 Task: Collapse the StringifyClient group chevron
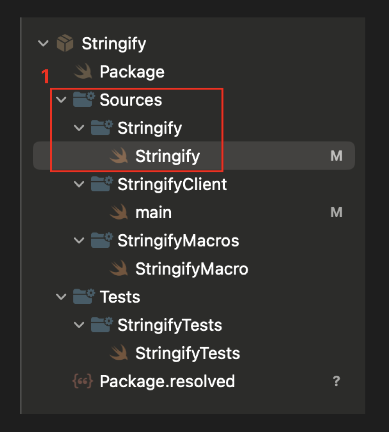click(79, 184)
